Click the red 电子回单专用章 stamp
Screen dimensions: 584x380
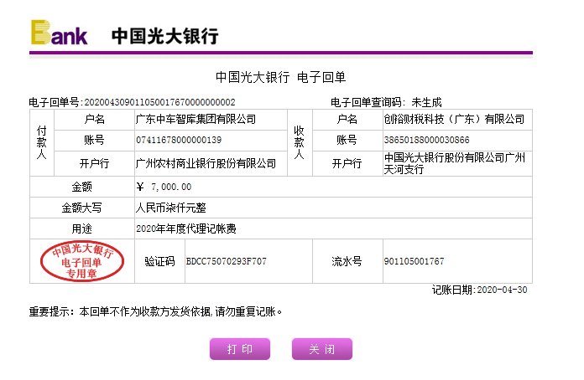click(x=82, y=261)
